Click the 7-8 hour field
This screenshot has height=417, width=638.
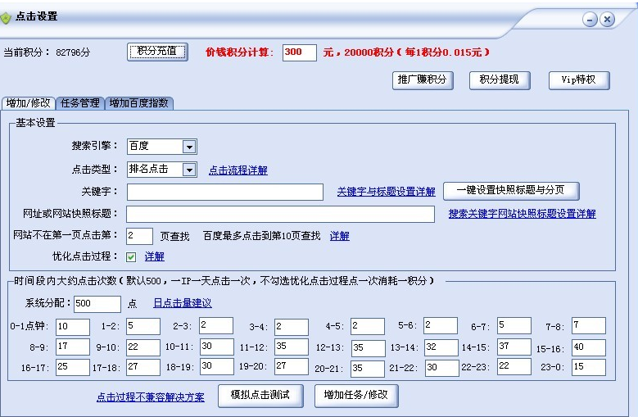pyautogui.click(x=589, y=325)
